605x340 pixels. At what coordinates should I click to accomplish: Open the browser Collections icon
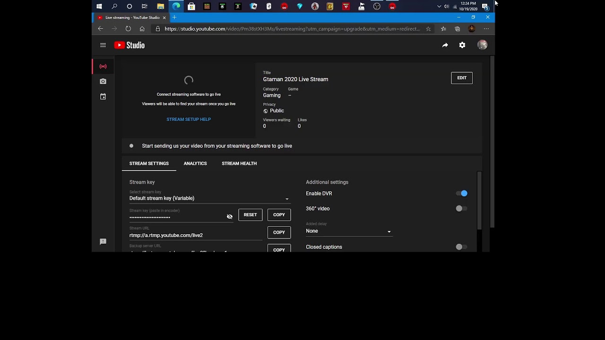(x=458, y=29)
